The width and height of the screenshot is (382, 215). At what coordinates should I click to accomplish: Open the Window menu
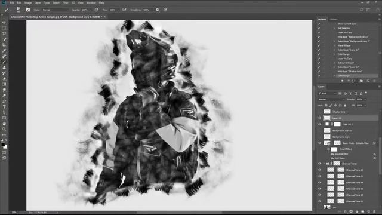coord(91,2)
